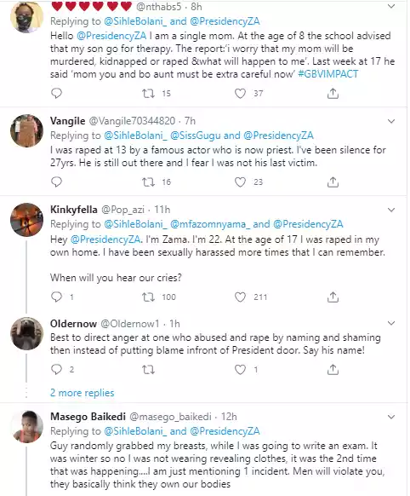The width and height of the screenshot is (410, 496).
Task: Expand the 2 more replies link
Action: tap(82, 393)
